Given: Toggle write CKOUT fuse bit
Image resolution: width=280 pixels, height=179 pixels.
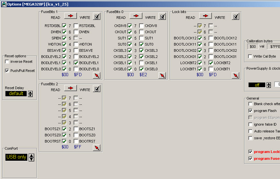Looking at the screenshot, I should pos(141,32).
